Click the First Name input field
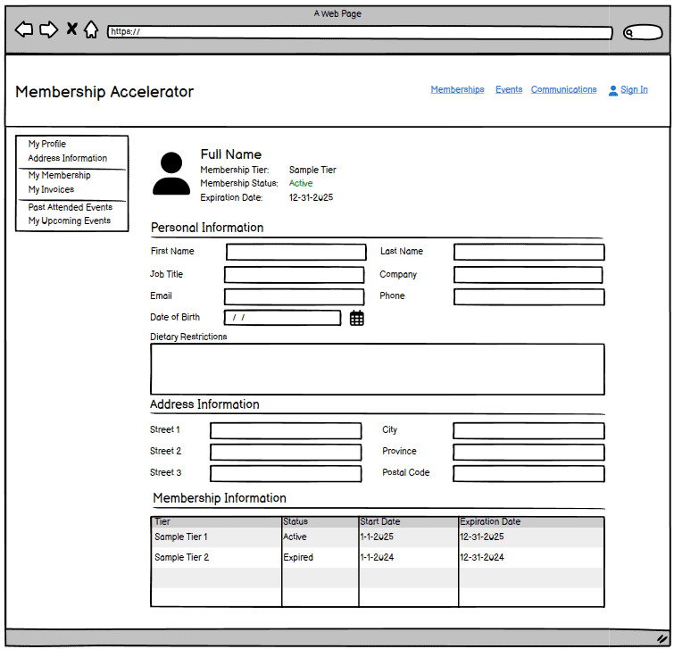The height and width of the screenshot is (649, 674). [x=295, y=253]
